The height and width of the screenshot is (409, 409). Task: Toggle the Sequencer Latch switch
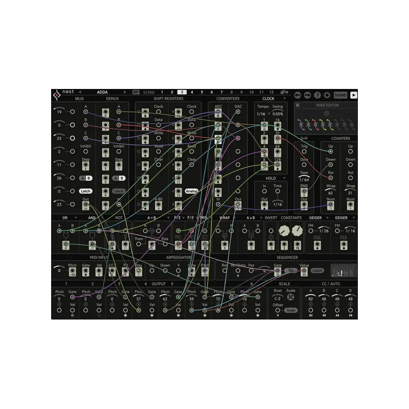click(317, 270)
